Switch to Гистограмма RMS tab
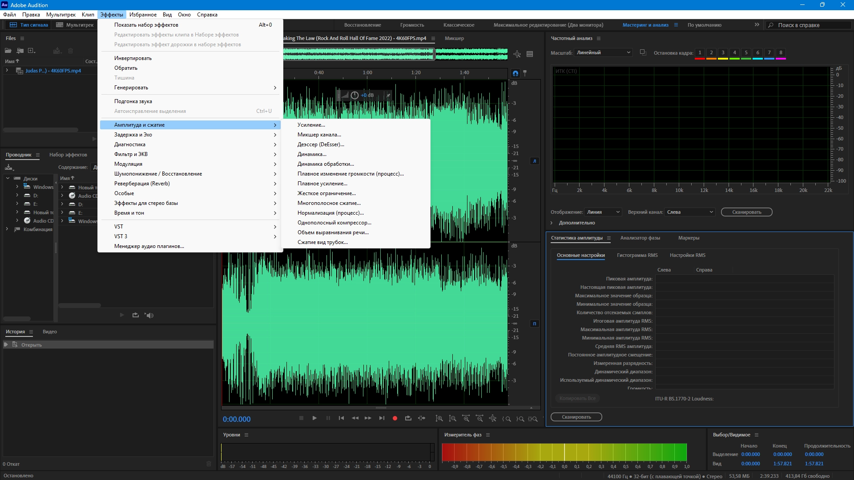Screen dimensions: 854x480 coord(637,255)
